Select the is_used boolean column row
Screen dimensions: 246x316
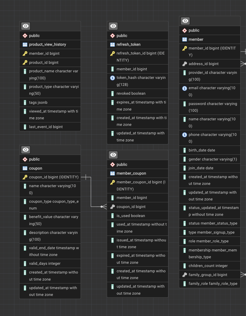click(x=131, y=216)
